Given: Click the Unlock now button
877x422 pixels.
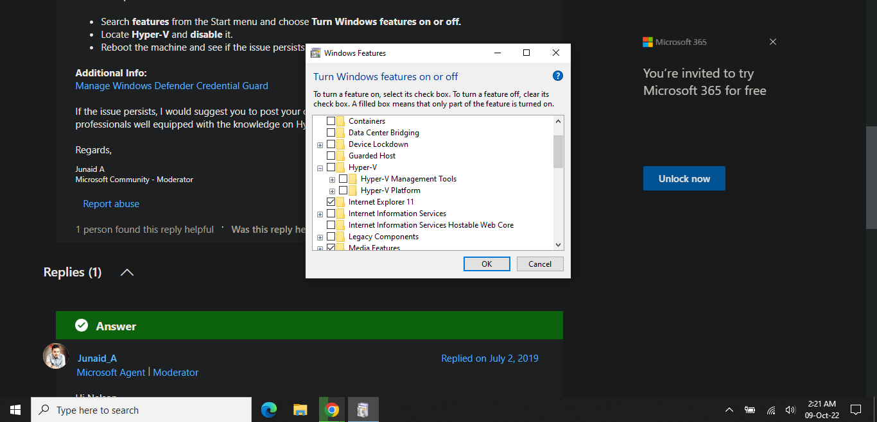Looking at the screenshot, I should [x=684, y=178].
